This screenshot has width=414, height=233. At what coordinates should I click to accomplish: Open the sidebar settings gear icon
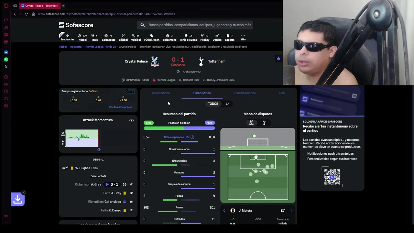6,106
